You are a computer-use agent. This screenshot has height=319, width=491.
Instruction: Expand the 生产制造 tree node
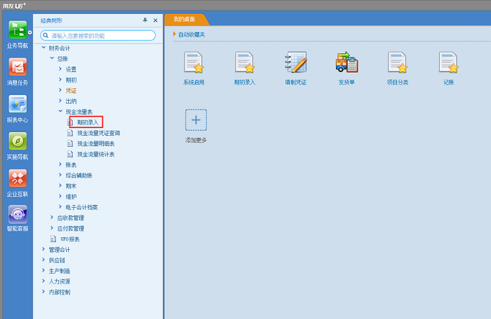point(43,271)
